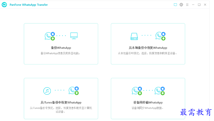Open settings via the gear icon
Viewport: 214px width, 121px height.
pyautogui.click(x=181, y=5)
